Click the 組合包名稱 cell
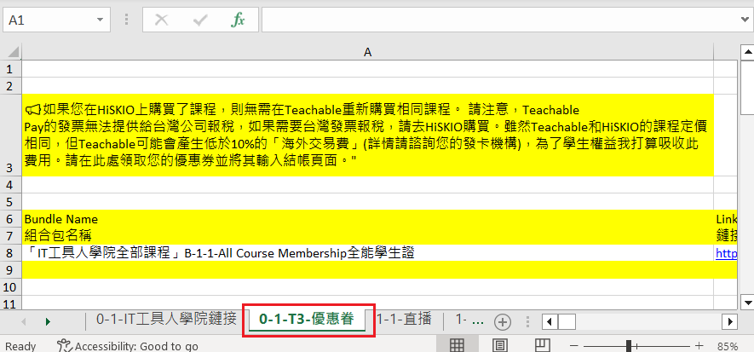Viewport: 754px width, 352px height. pos(368,236)
